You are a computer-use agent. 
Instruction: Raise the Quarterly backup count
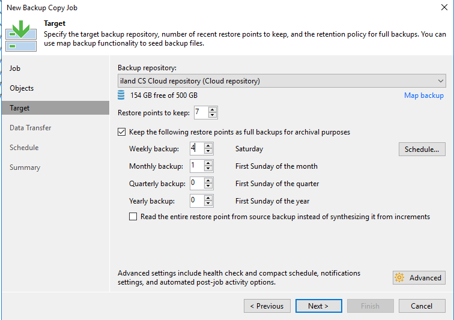tap(208, 180)
